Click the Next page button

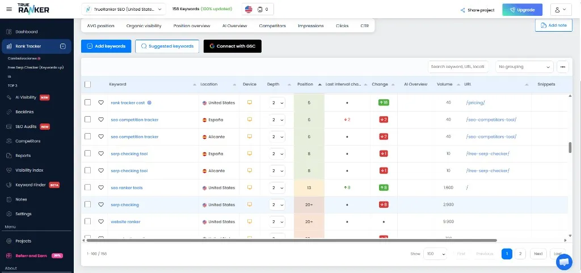coord(538,254)
